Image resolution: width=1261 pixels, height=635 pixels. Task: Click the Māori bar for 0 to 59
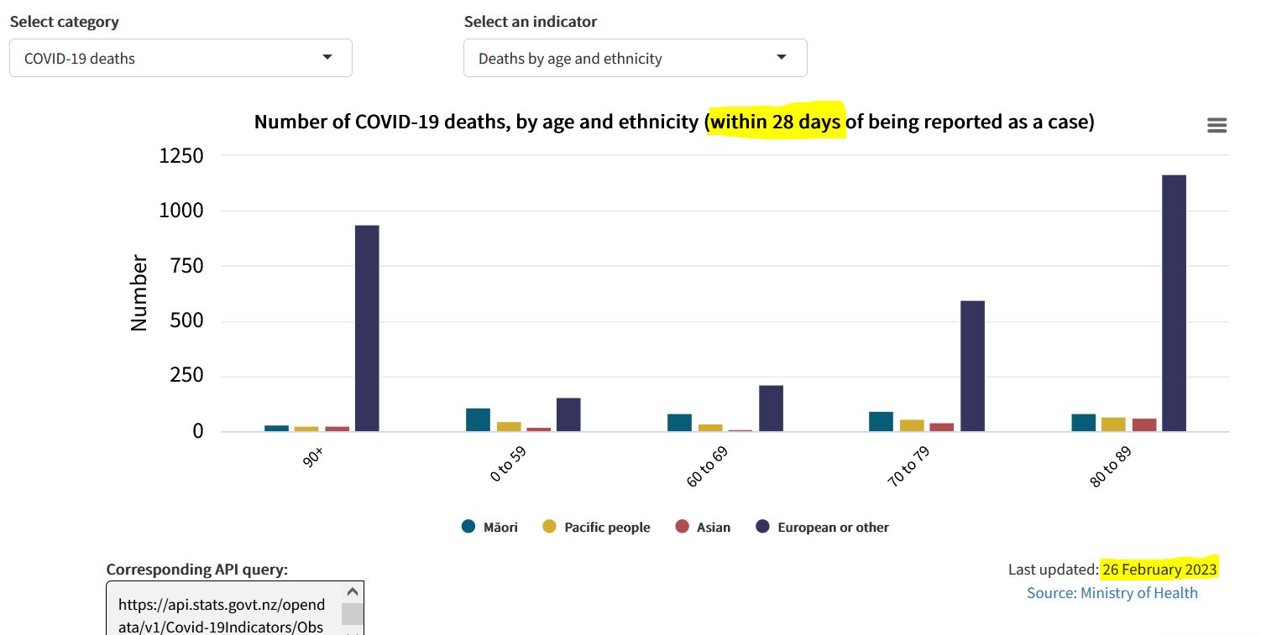(x=478, y=419)
